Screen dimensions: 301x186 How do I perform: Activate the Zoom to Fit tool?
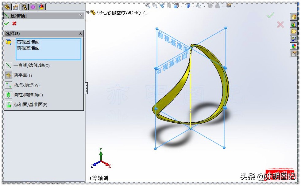click(x=147, y=6)
